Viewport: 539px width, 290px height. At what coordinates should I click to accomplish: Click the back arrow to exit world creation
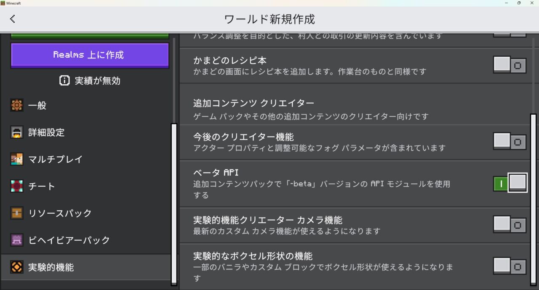click(x=12, y=19)
